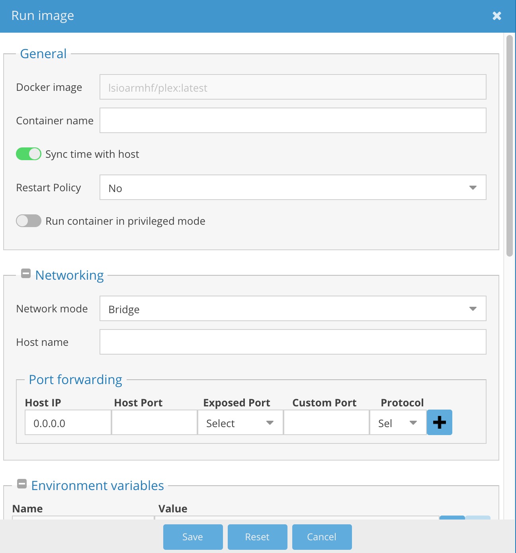
Task: Close the Run image dialog
Action: (496, 16)
